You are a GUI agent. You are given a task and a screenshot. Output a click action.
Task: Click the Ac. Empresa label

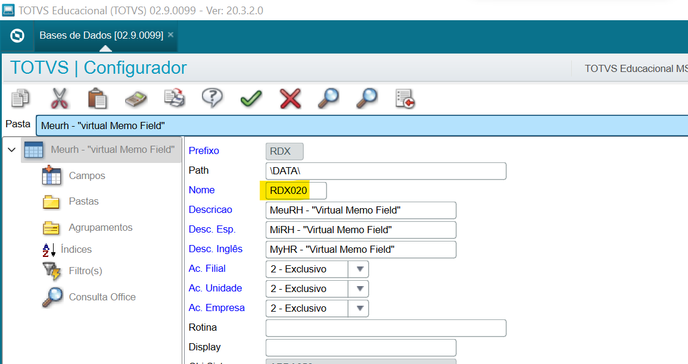coord(217,308)
